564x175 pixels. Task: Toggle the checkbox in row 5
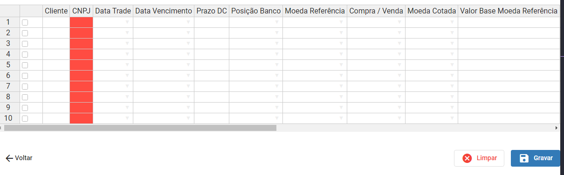click(25, 65)
